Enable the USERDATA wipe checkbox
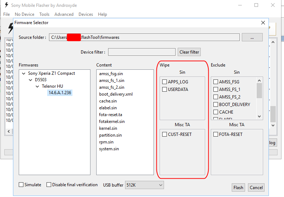 (164, 90)
